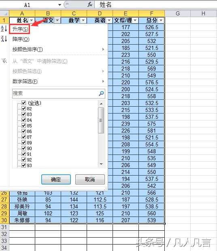Select column E header

[126, 13]
